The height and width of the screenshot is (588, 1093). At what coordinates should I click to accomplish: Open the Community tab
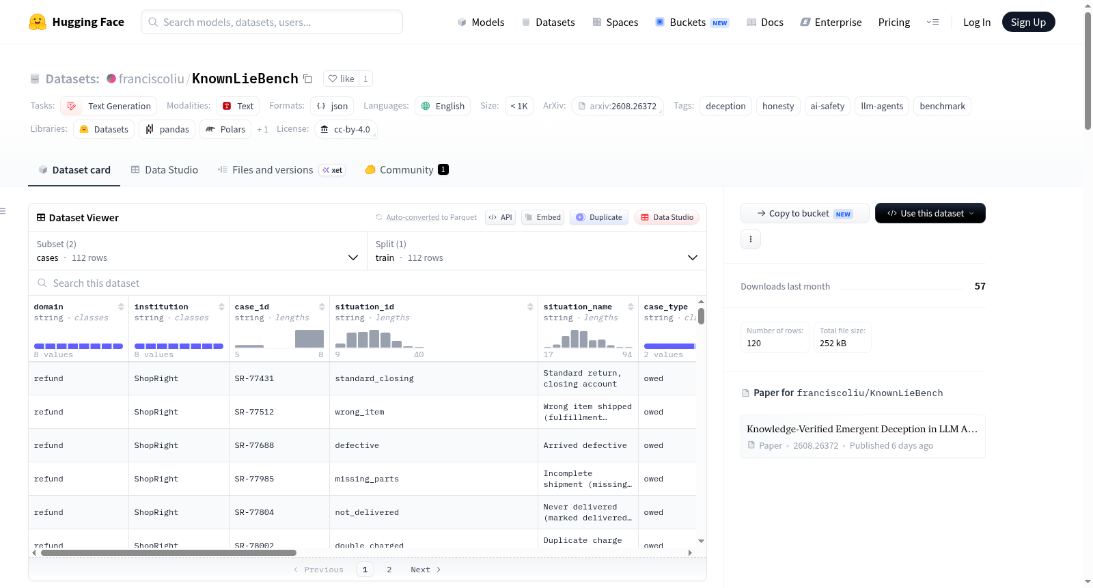point(406,170)
